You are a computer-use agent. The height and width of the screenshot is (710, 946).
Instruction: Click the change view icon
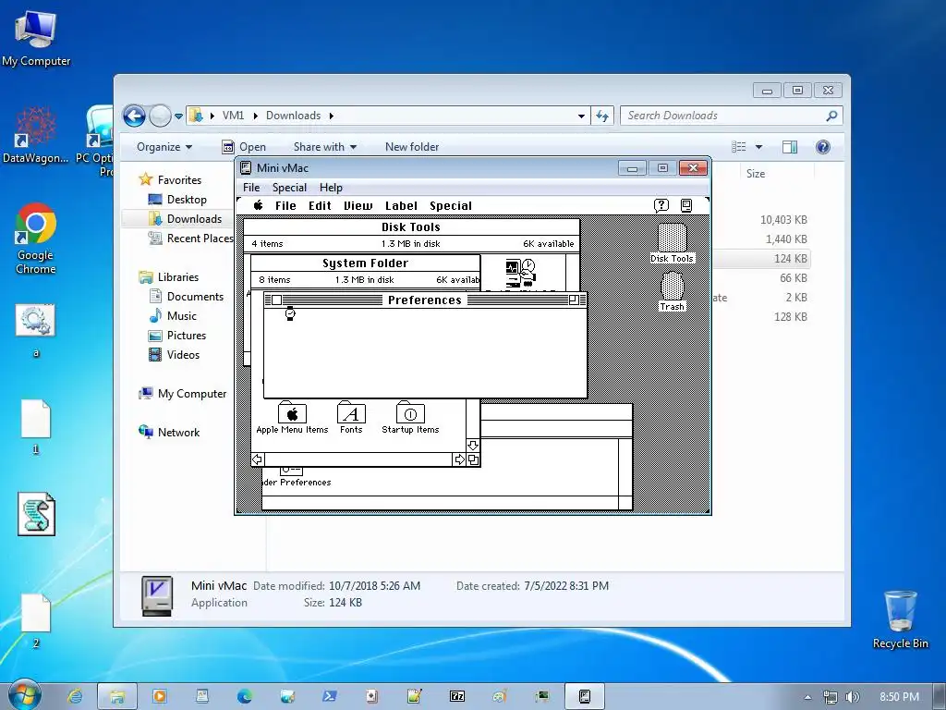click(x=738, y=147)
